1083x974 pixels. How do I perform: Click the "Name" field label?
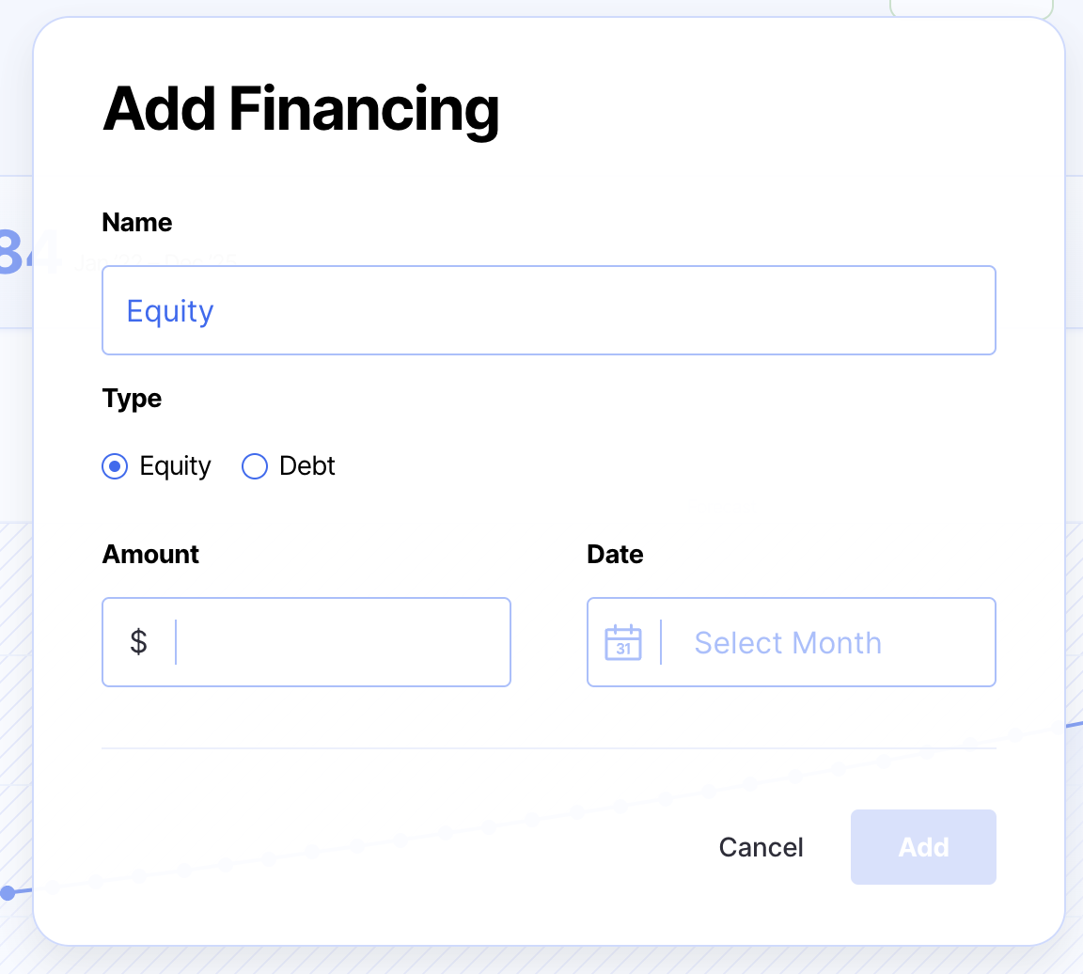pyautogui.click(x=137, y=223)
